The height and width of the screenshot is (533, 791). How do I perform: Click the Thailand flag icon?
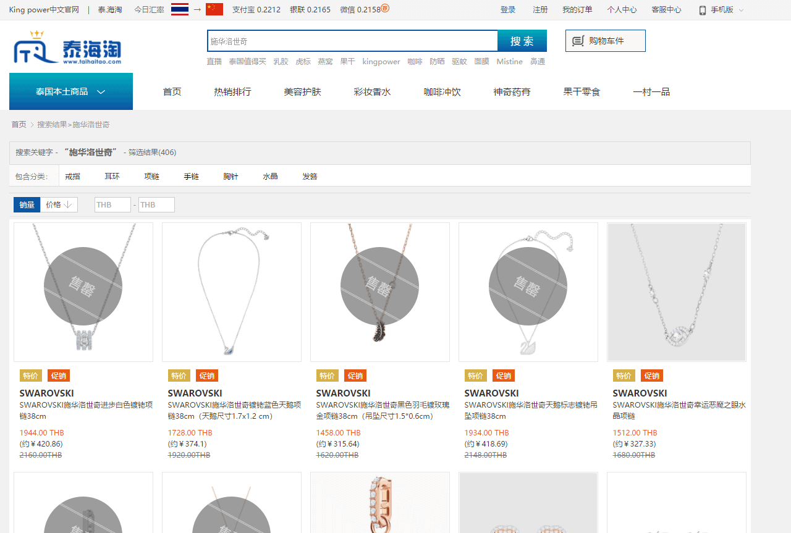point(180,9)
